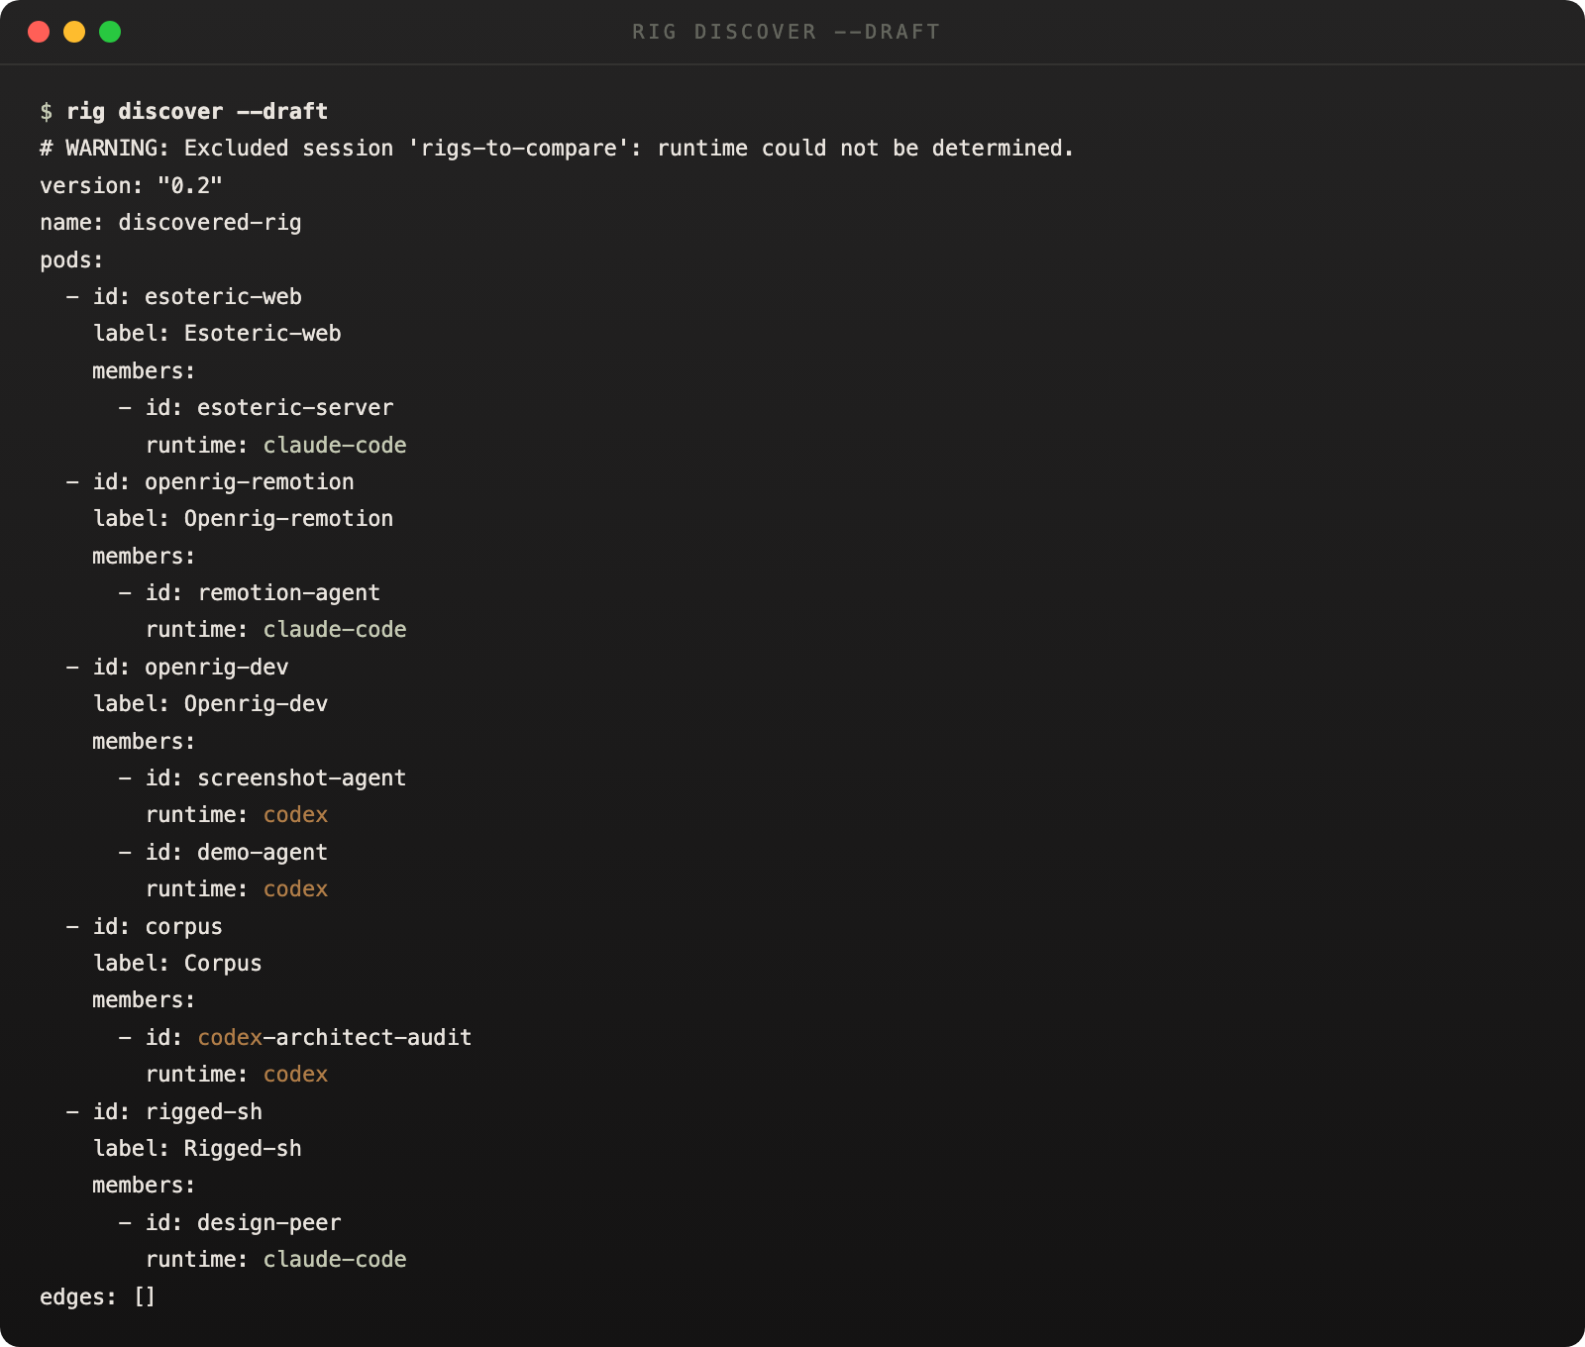Click 'members:' under Rigged-sh label

tap(144, 1185)
